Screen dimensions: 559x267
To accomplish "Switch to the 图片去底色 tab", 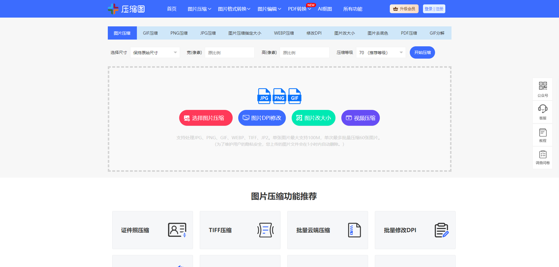I will (378, 33).
